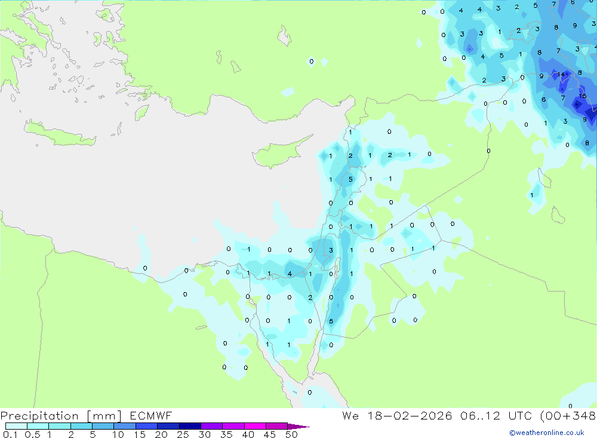Click the "06..12" time range text
597x438 pixels.
click(x=480, y=415)
